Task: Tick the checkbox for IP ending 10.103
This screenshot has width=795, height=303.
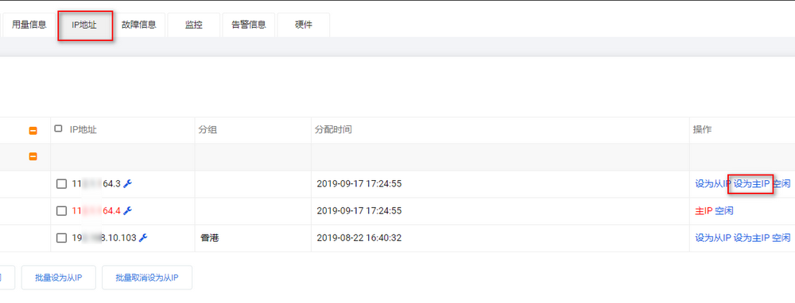Action: pyautogui.click(x=61, y=238)
